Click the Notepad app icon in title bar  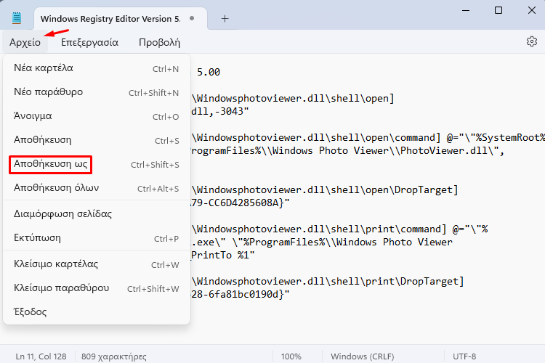[x=17, y=18]
